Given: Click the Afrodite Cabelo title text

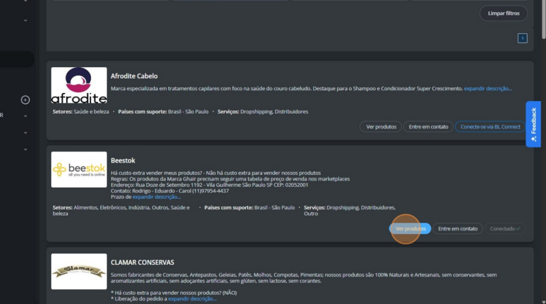Looking at the screenshot, I should [134, 76].
